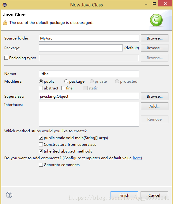Image resolution: width=173 pixels, height=204 pixels.
Task: Click into the Package text field
Action: [81, 48]
